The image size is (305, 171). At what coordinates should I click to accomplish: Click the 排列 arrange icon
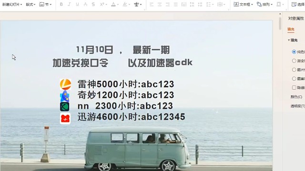(259, 4)
